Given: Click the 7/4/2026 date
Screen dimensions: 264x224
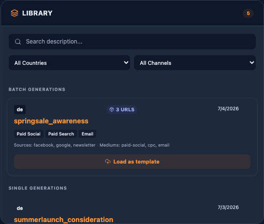Looking at the screenshot, I should point(228,109).
